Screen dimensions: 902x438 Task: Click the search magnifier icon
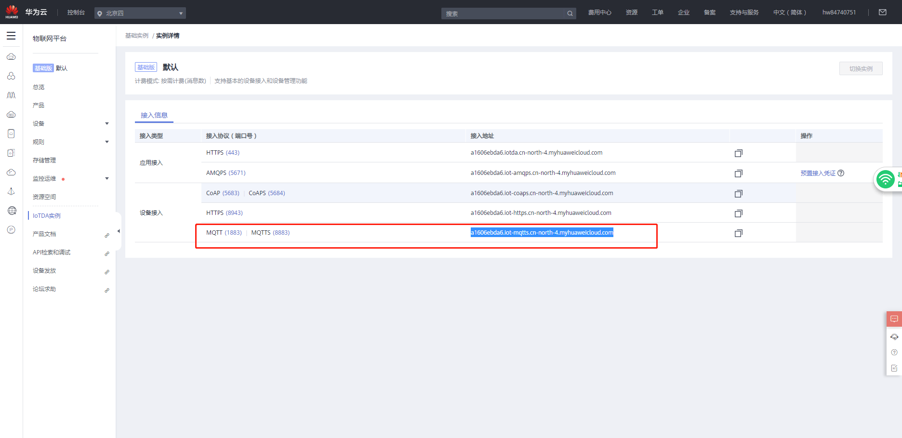(x=570, y=13)
